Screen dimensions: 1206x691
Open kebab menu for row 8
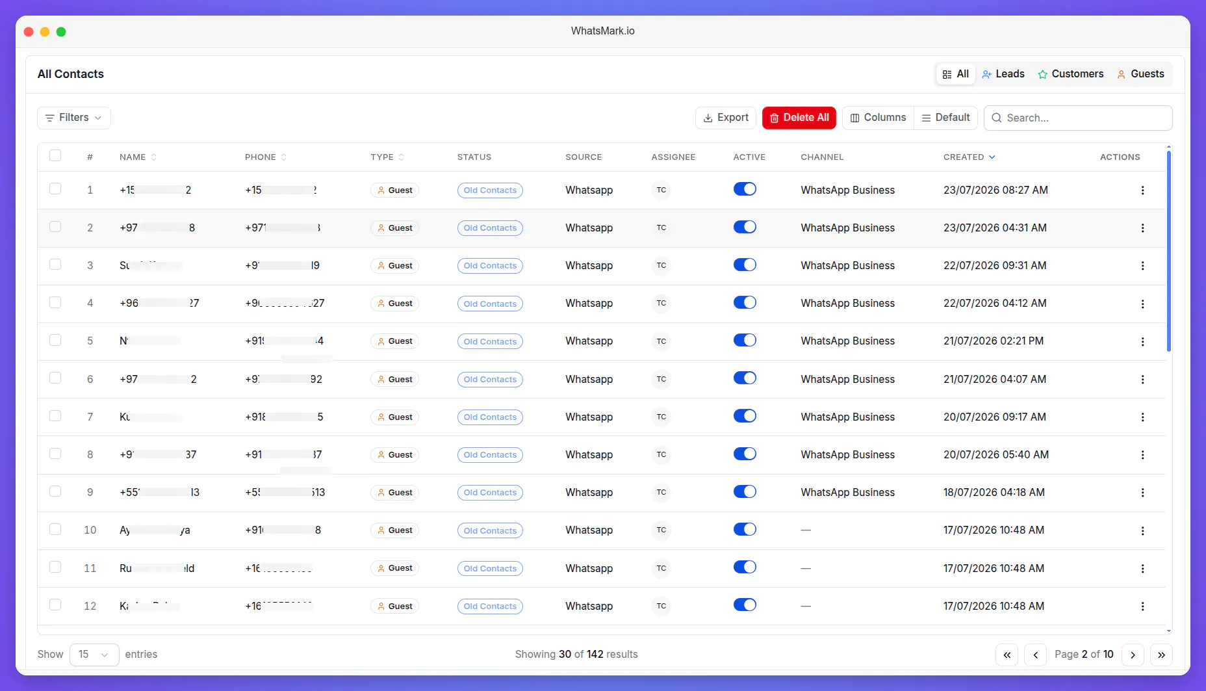click(x=1142, y=454)
